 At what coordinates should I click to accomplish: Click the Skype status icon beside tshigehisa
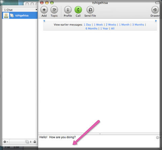tap(12, 16)
